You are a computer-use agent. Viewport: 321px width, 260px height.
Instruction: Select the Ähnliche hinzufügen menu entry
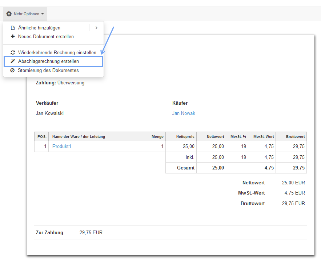pyautogui.click(x=39, y=28)
